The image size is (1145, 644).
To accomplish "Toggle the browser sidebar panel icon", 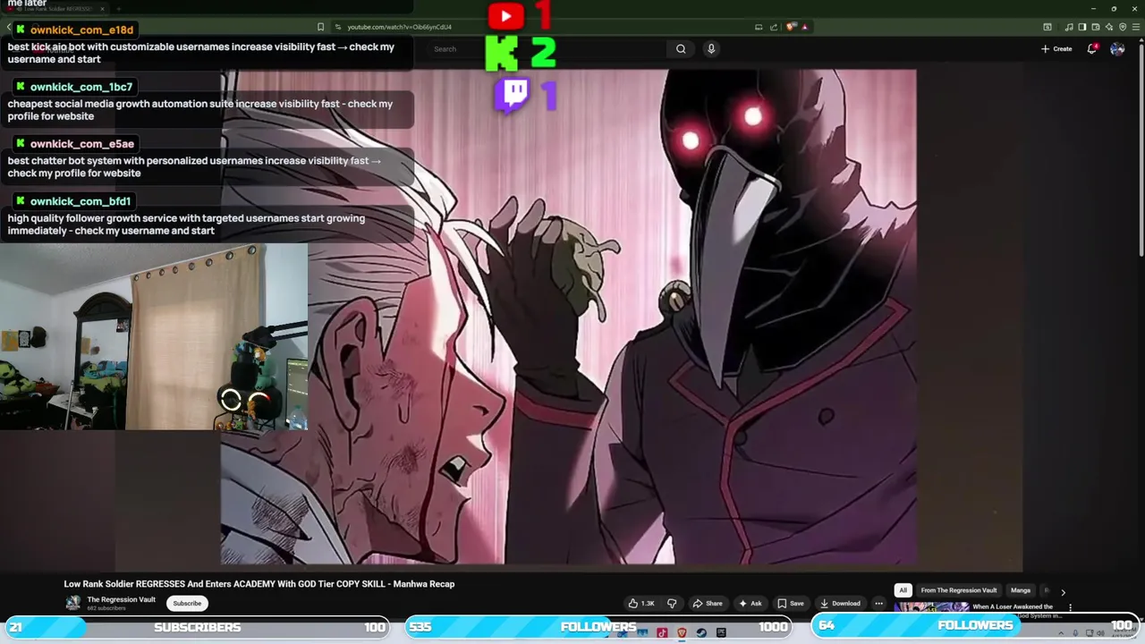I will (1082, 27).
